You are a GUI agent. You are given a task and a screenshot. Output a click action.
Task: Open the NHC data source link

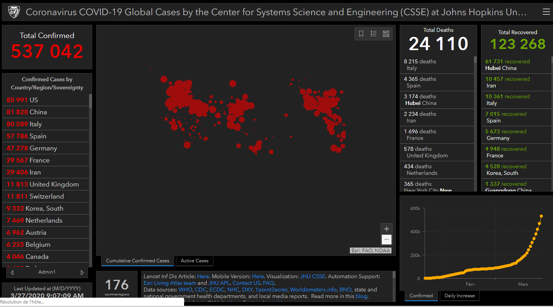(233, 290)
